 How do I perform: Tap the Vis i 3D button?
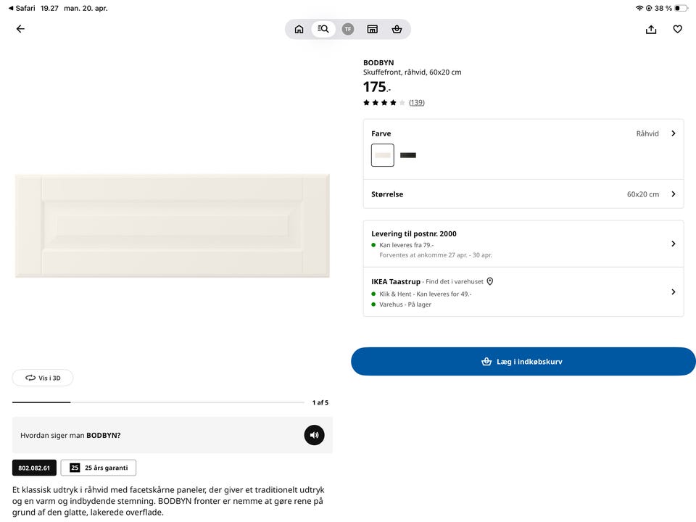[x=43, y=378]
